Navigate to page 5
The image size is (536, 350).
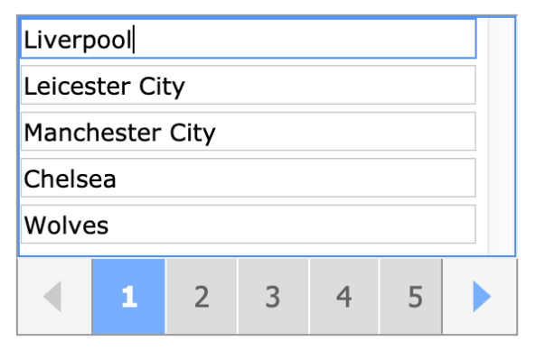[x=415, y=297]
